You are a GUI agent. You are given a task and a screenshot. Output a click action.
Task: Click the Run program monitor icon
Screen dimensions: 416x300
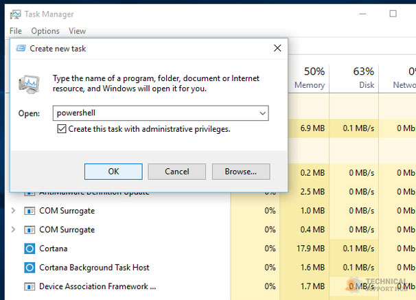29,84
